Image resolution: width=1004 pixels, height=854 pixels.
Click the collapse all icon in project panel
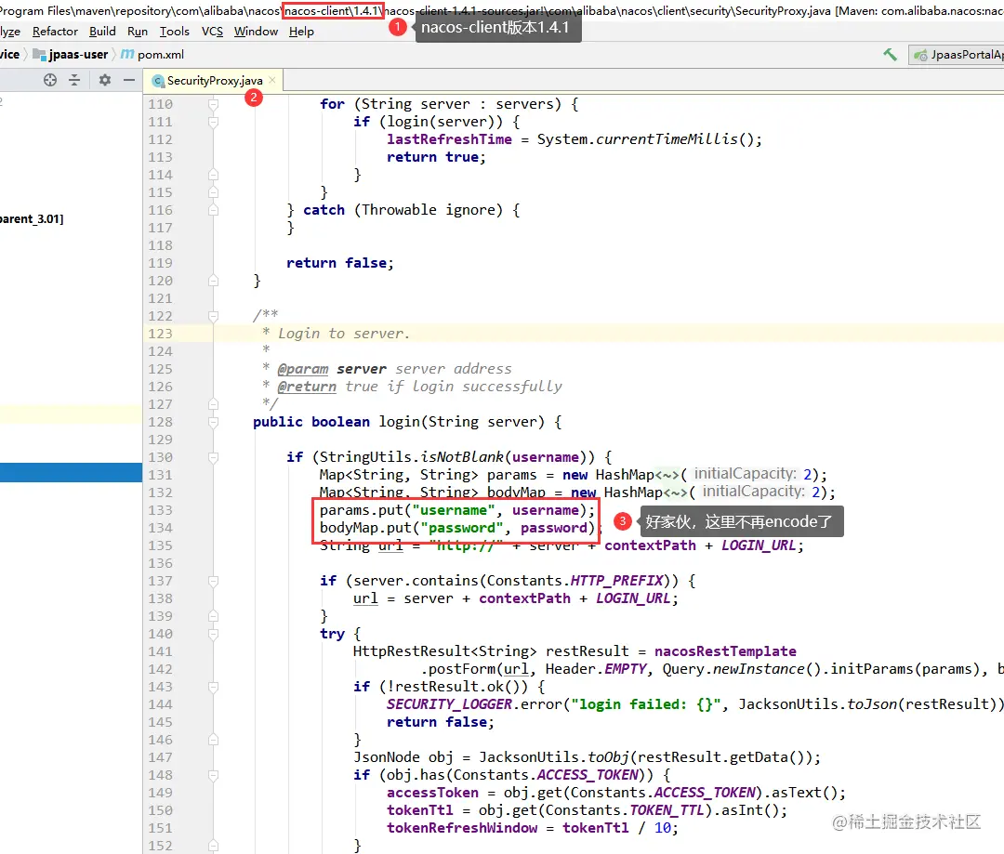(x=74, y=80)
